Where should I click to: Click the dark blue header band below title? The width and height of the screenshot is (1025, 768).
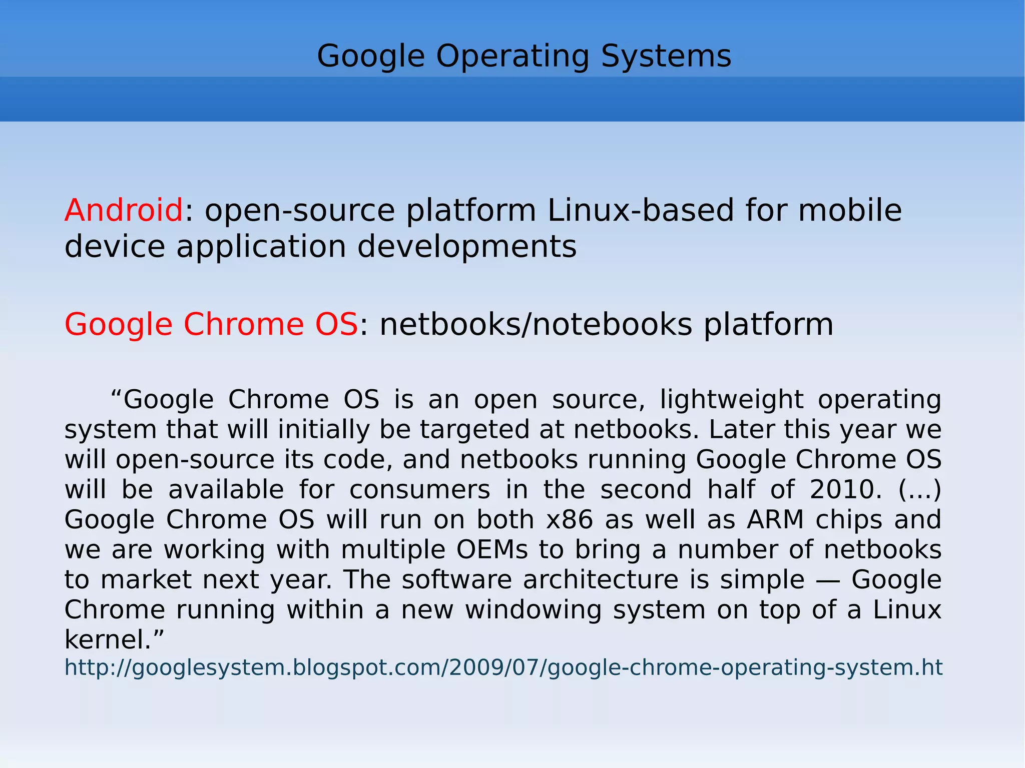[512, 99]
